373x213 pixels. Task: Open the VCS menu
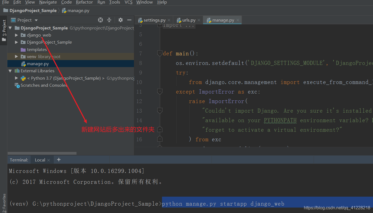pos(129,2)
